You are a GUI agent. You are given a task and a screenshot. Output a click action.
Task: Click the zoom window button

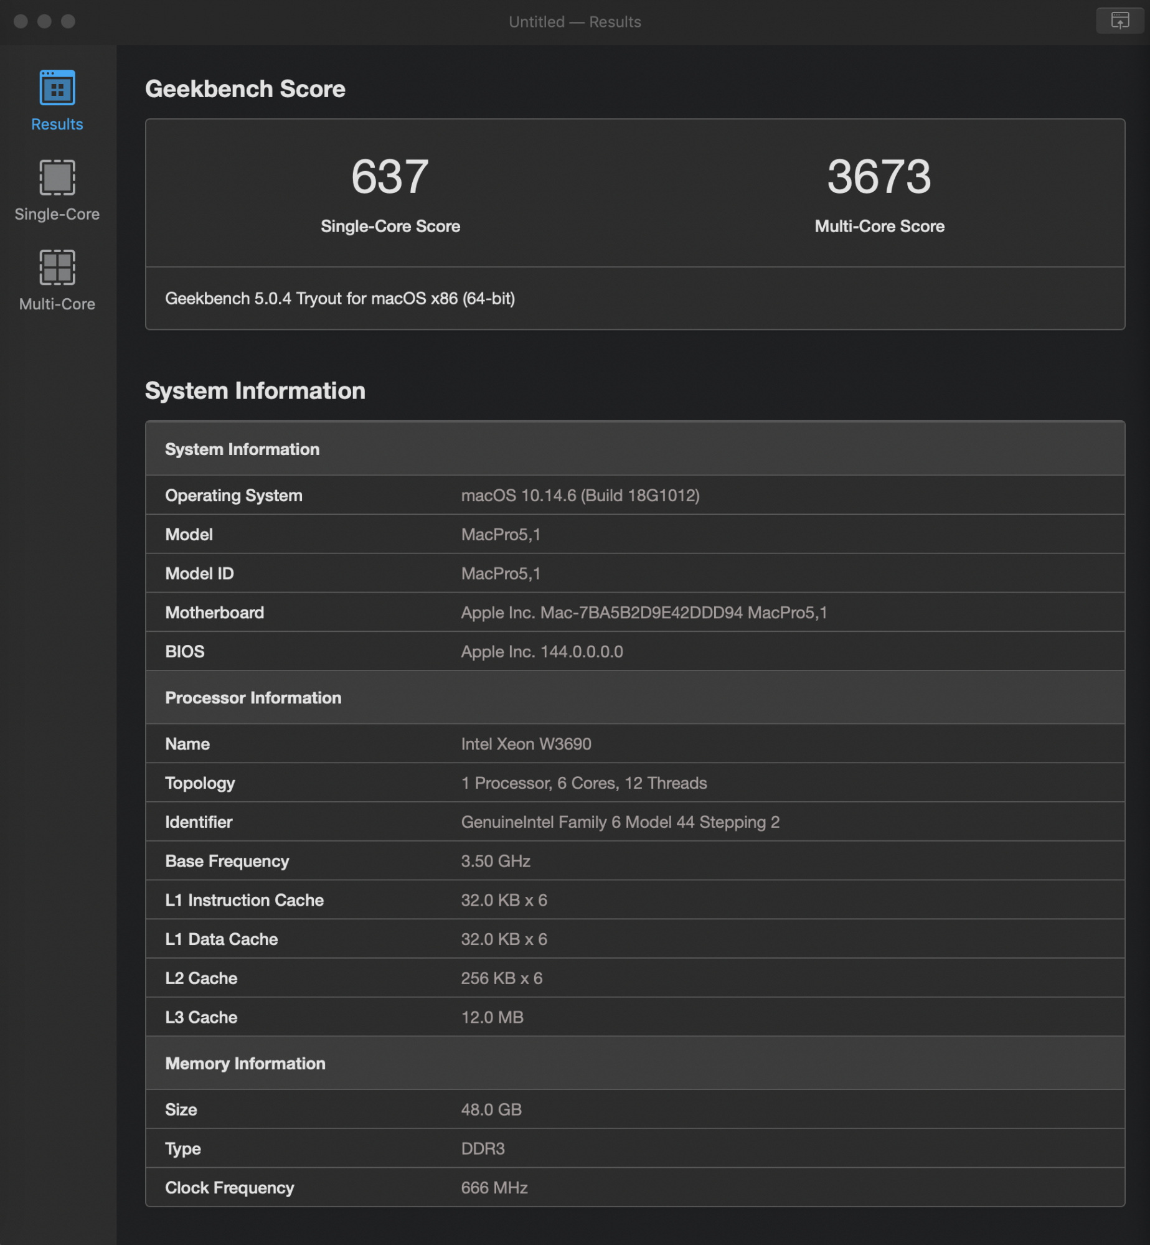tap(68, 21)
